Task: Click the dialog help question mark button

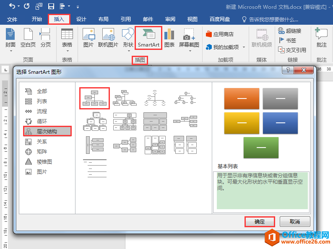Action: (x=288, y=70)
